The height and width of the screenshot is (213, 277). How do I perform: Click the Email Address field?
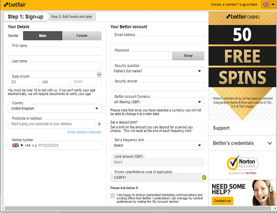tap(157, 40)
